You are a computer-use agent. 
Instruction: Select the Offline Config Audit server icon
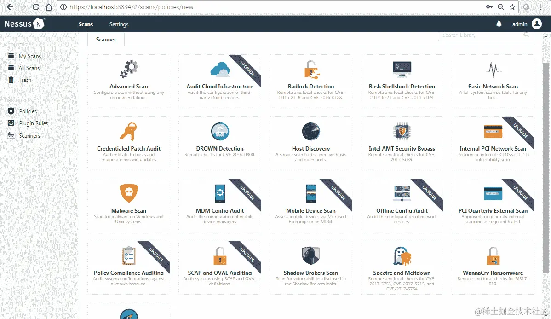(x=402, y=193)
